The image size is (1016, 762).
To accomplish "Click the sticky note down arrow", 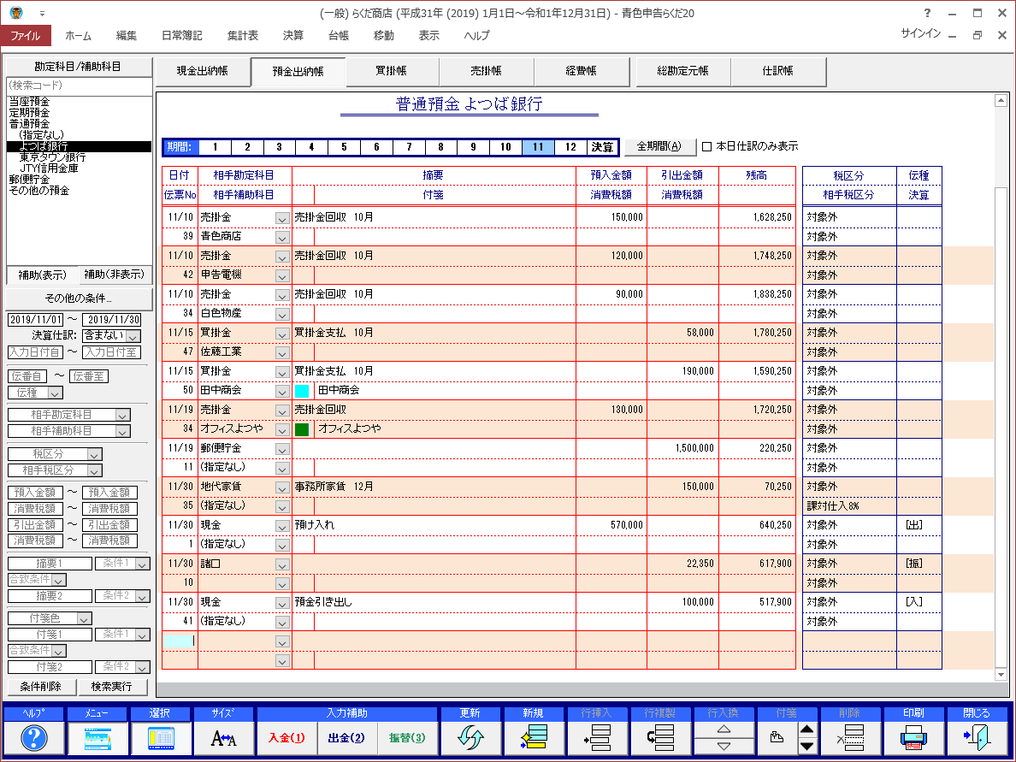I will pyautogui.click(x=806, y=747).
